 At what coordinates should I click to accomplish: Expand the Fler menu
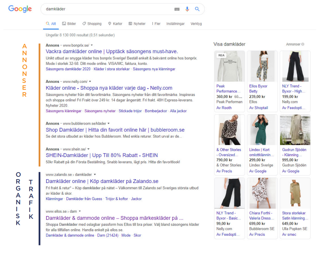[x=156, y=24]
